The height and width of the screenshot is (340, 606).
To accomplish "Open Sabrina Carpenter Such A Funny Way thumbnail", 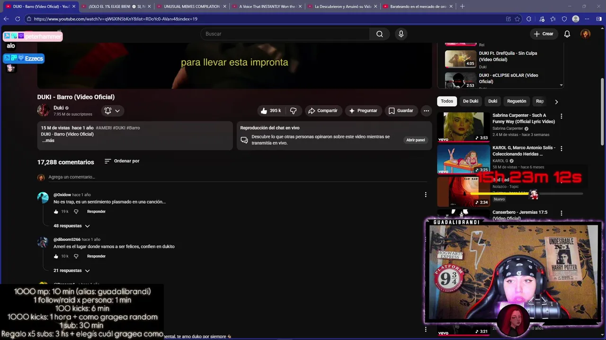I will (x=463, y=127).
